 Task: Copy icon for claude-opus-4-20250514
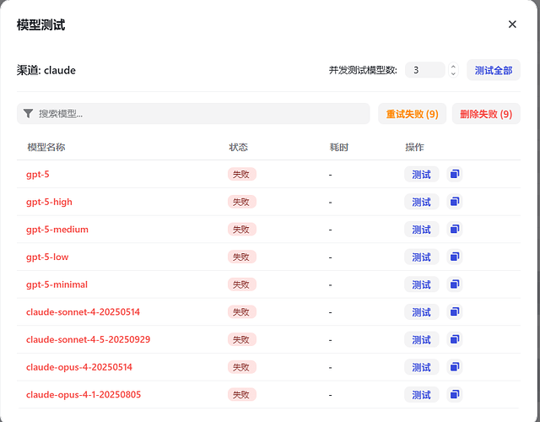click(455, 367)
